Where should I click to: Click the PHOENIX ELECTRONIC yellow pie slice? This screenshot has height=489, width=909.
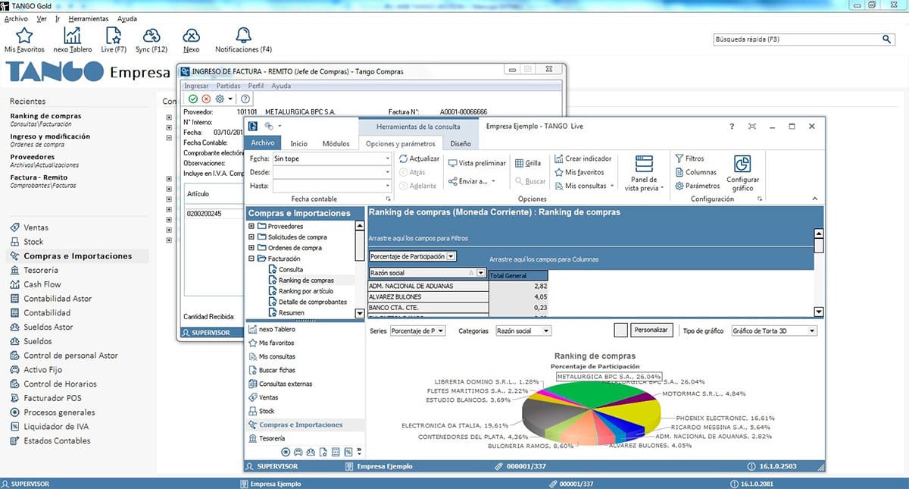click(x=636, y=413)
